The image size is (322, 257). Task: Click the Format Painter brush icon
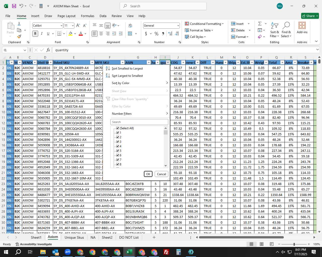pos(19,36)
